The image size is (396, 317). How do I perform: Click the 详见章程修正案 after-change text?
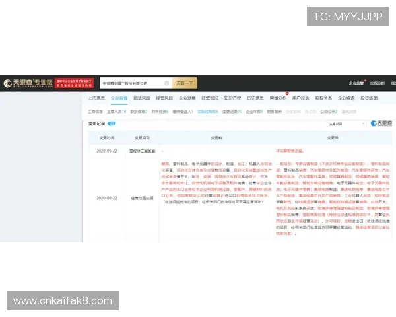pyautogui.click(x=290, y=151)
